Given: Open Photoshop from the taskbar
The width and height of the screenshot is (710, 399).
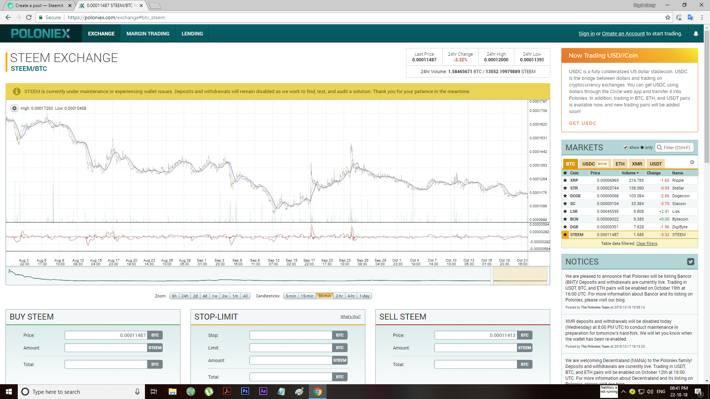Looking at the screenshot, I should [245, 391].
